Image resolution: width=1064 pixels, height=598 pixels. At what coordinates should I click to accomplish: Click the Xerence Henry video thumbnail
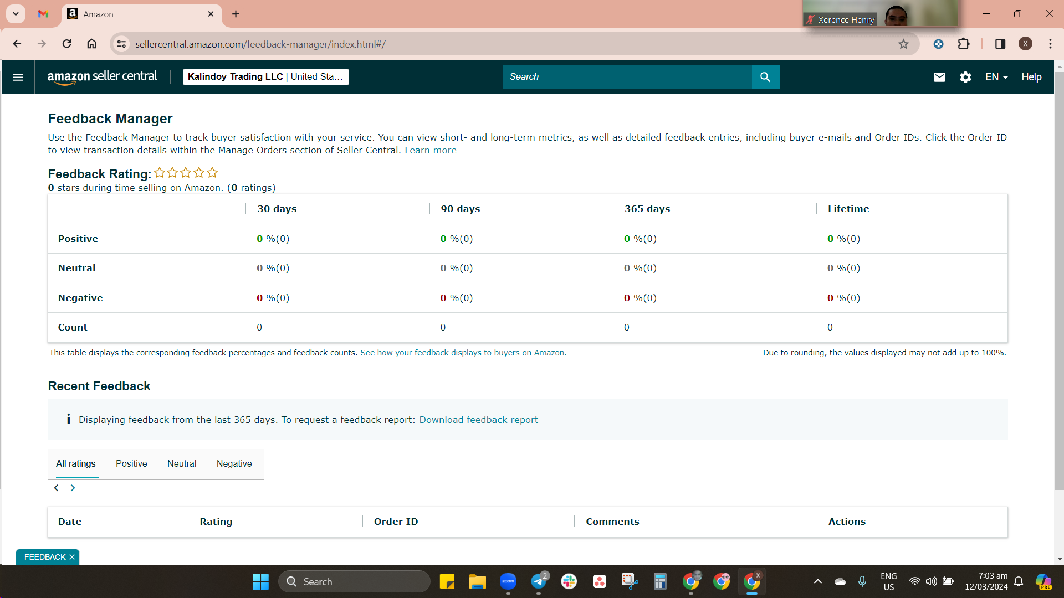tap(881, 13)
